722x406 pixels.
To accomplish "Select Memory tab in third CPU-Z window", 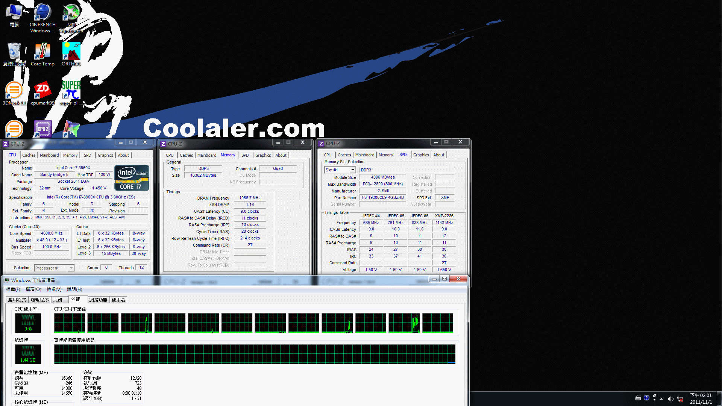I will tap(386, 155).
